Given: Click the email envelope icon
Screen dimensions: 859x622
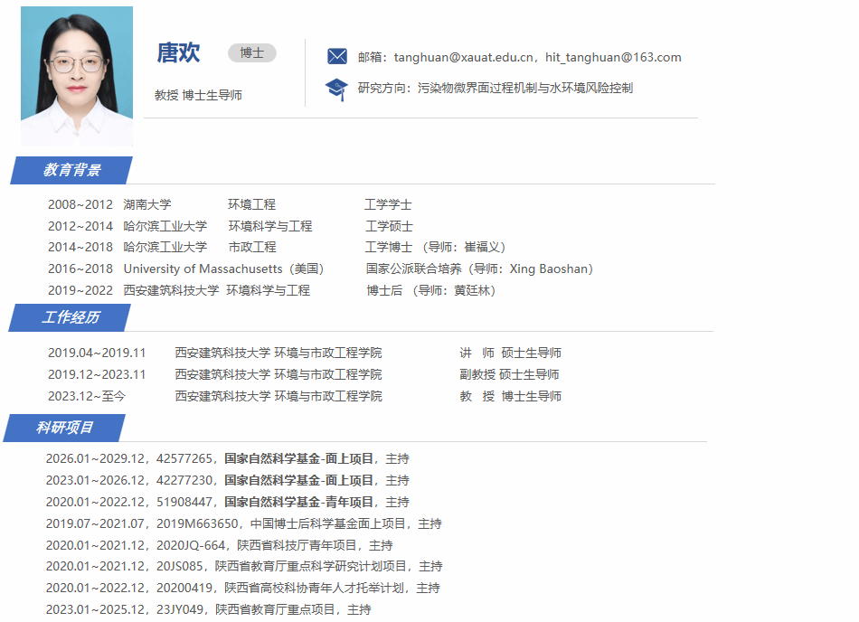Looking at the screenshot, I should tap(336, 57).
